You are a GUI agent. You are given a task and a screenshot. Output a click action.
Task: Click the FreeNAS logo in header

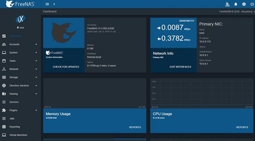(x=20, y=4)
